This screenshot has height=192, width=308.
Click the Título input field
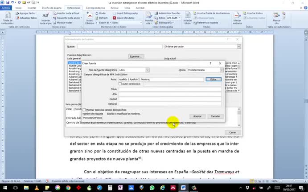[x=170, y=89]
